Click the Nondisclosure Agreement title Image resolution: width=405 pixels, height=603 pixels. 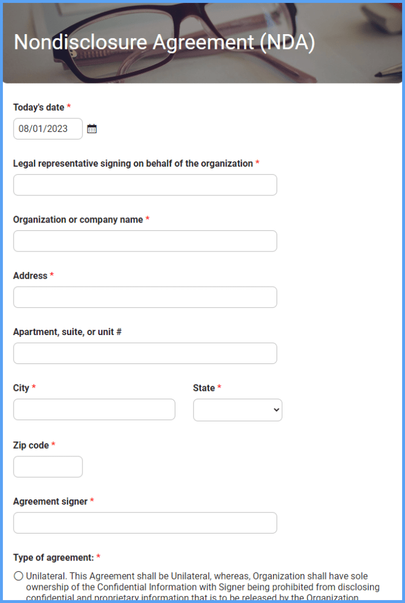point(164,42)
